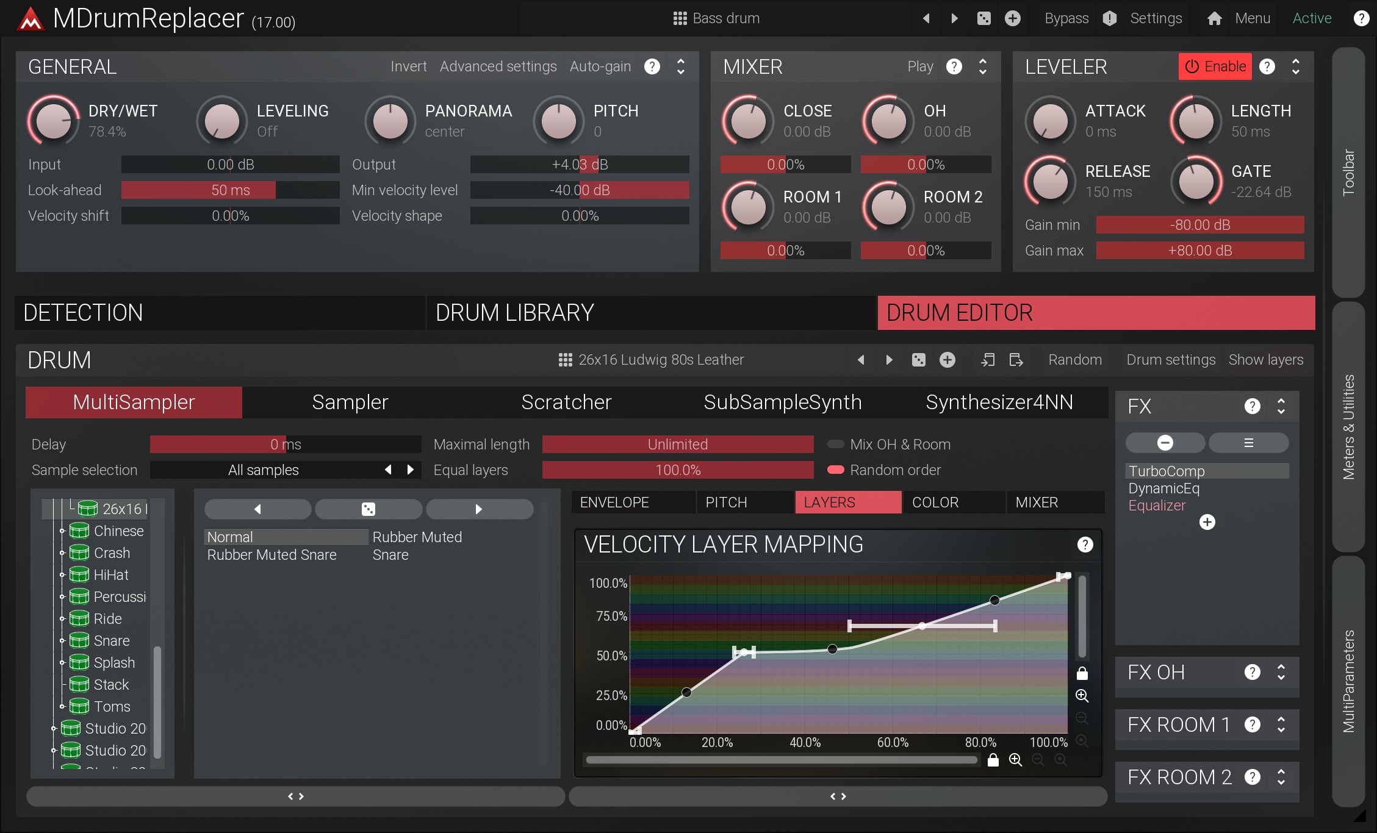Click the sample list dice button
Image resolution: width=1377 pixels, height=833 pixels.
(x=369, y=509)
